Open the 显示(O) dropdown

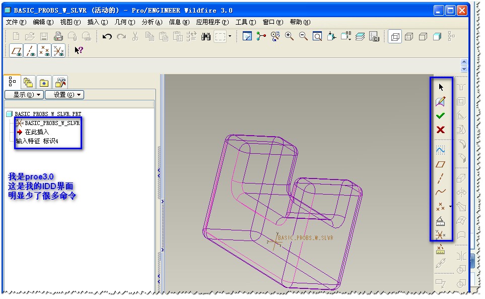tap(24, 95)
